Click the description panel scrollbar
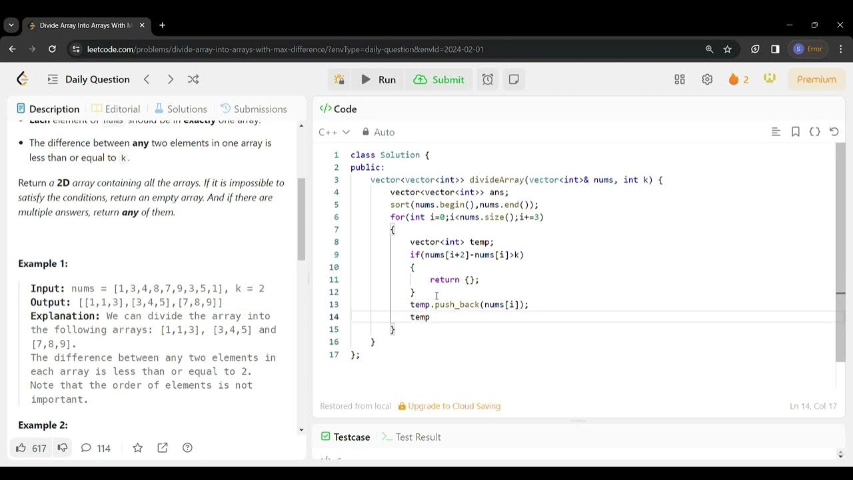 (x=301, y=219)
